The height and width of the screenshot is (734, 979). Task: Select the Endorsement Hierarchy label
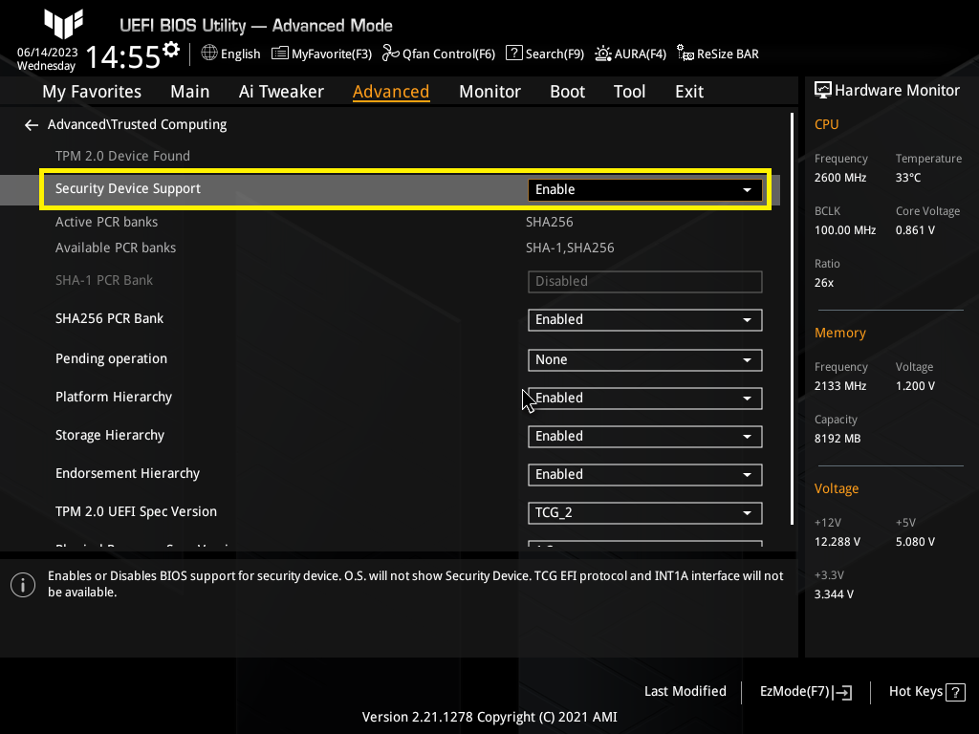tap(127, 473)
